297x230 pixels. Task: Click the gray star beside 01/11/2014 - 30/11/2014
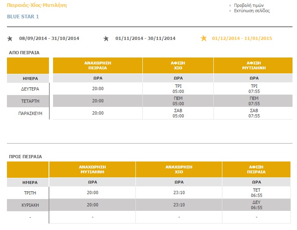(106, 38)
